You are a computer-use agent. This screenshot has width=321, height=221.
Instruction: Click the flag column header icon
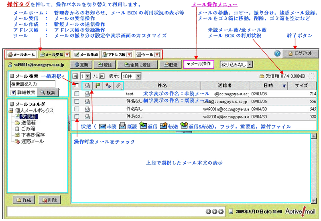click(97, 85)
